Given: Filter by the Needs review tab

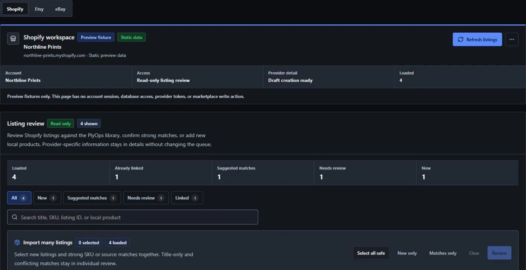Looking at the screenshot, I should [146, 198].
